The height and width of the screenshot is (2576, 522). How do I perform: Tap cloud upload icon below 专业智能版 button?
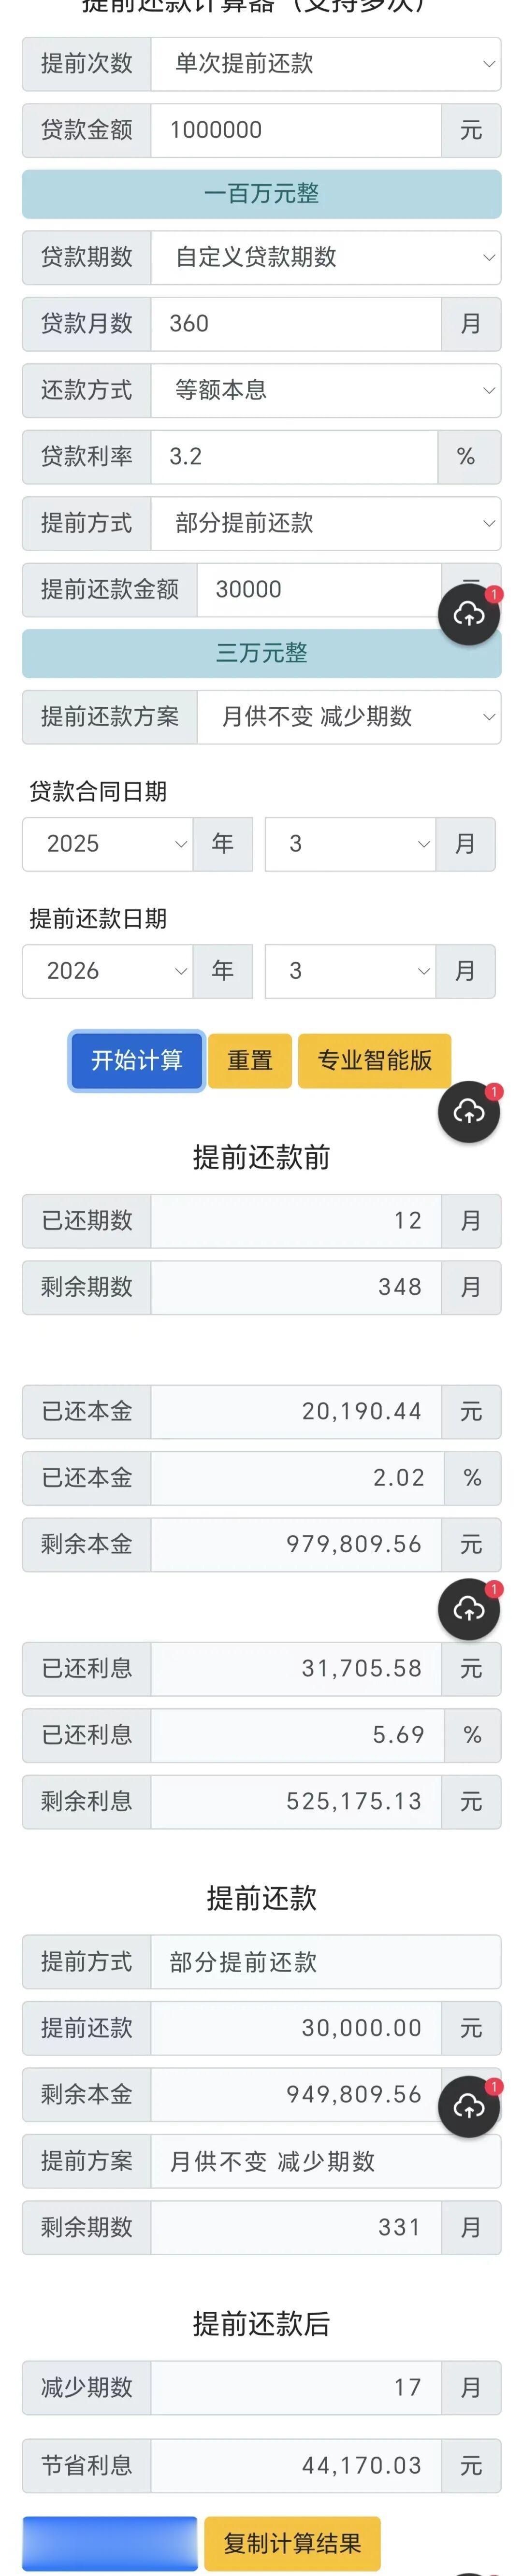coord(469,1111)
